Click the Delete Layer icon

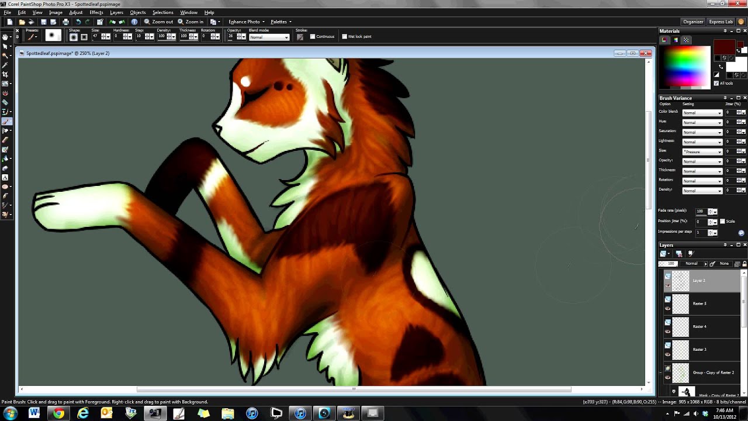(679, 254)
